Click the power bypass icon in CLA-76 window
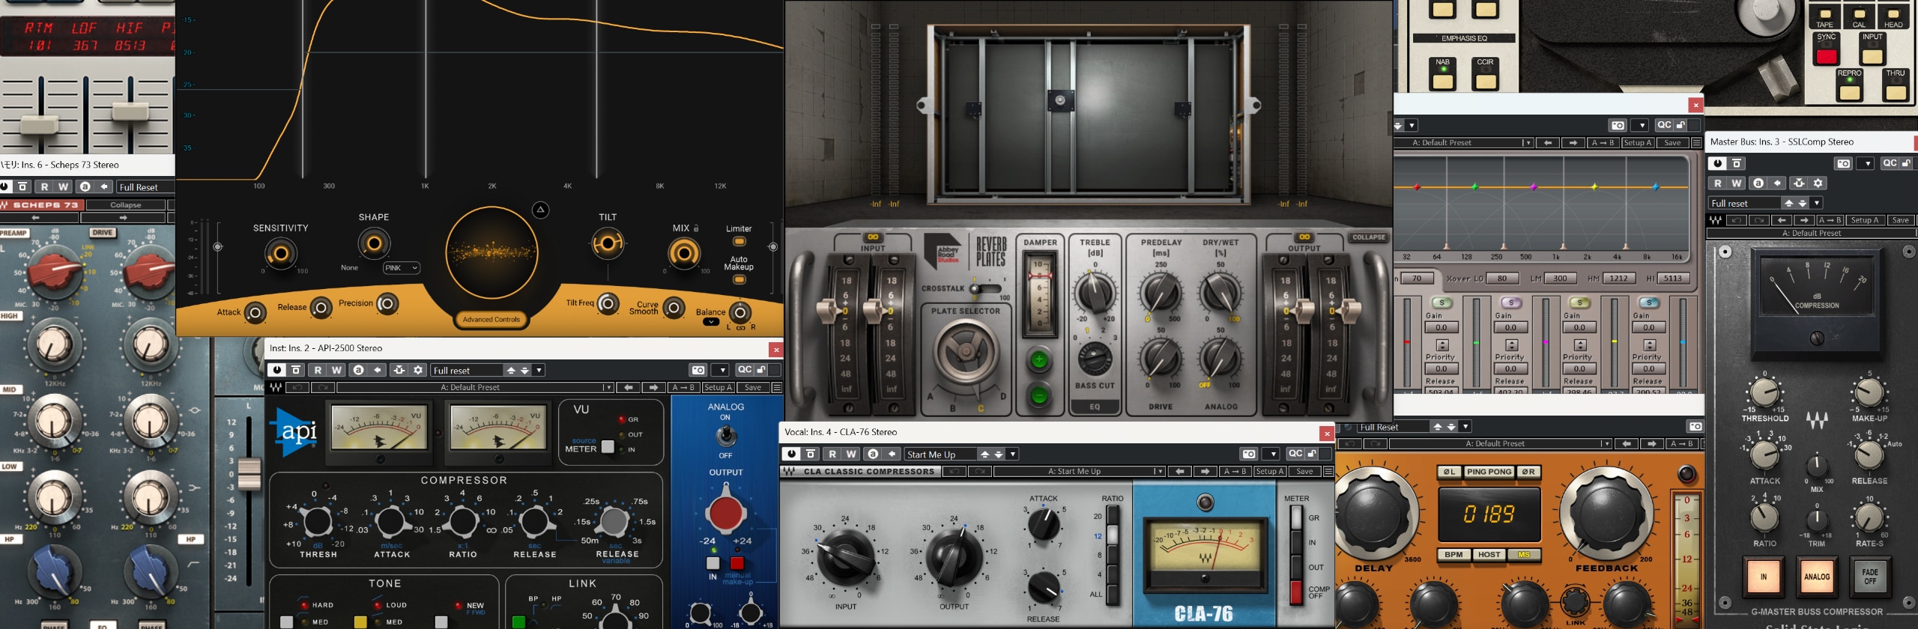The width and height of the screenshot is (1918, 629). [x=791, y=454]
